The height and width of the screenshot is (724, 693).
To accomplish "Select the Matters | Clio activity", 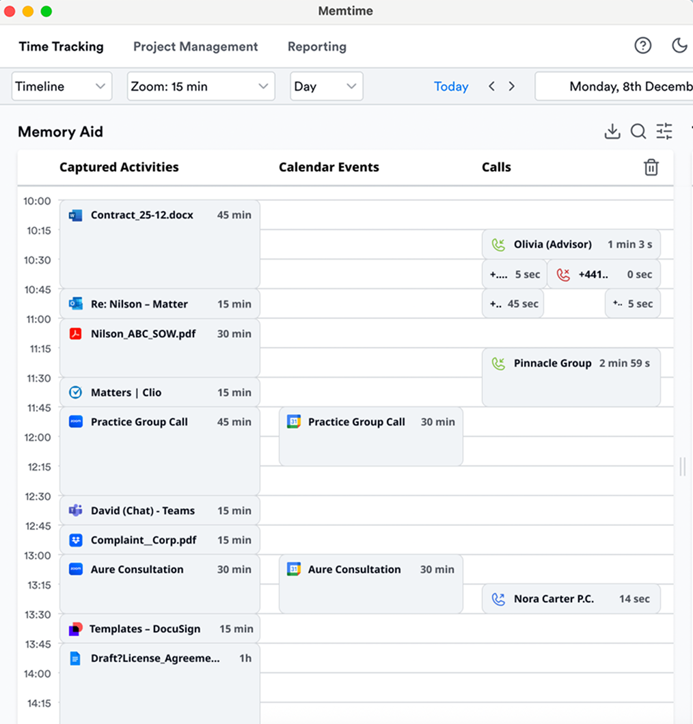I will click(160, 393).
